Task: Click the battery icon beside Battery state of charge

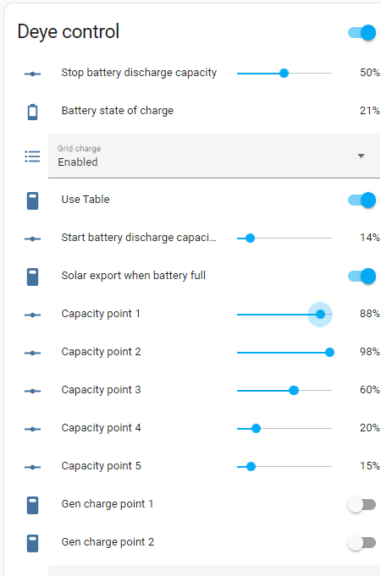Action: [x=33, y=112]
